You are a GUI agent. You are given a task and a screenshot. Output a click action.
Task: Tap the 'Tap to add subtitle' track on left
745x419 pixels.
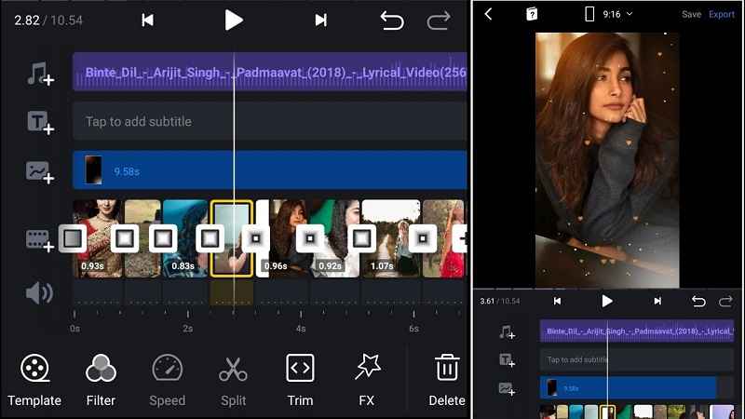pos(269,122)
